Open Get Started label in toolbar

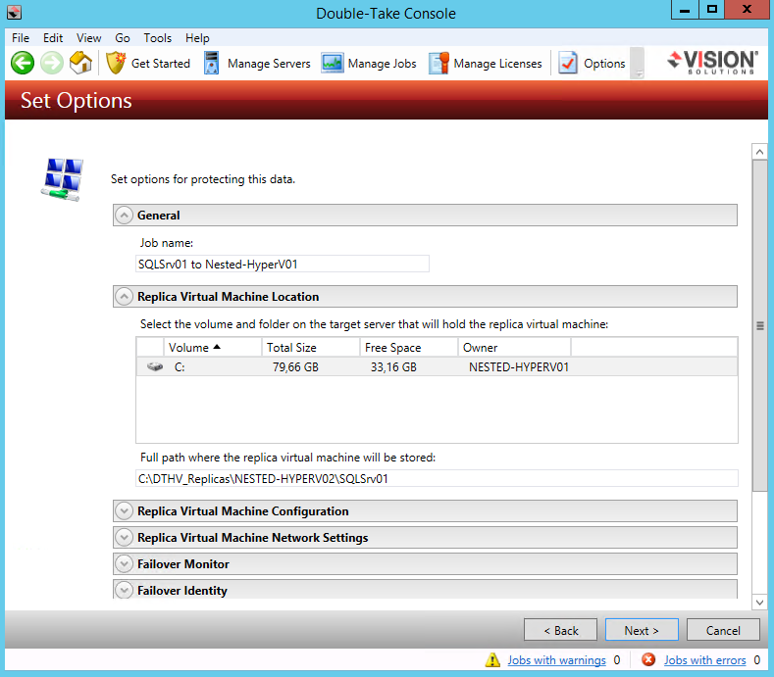(x=161, y=64)
